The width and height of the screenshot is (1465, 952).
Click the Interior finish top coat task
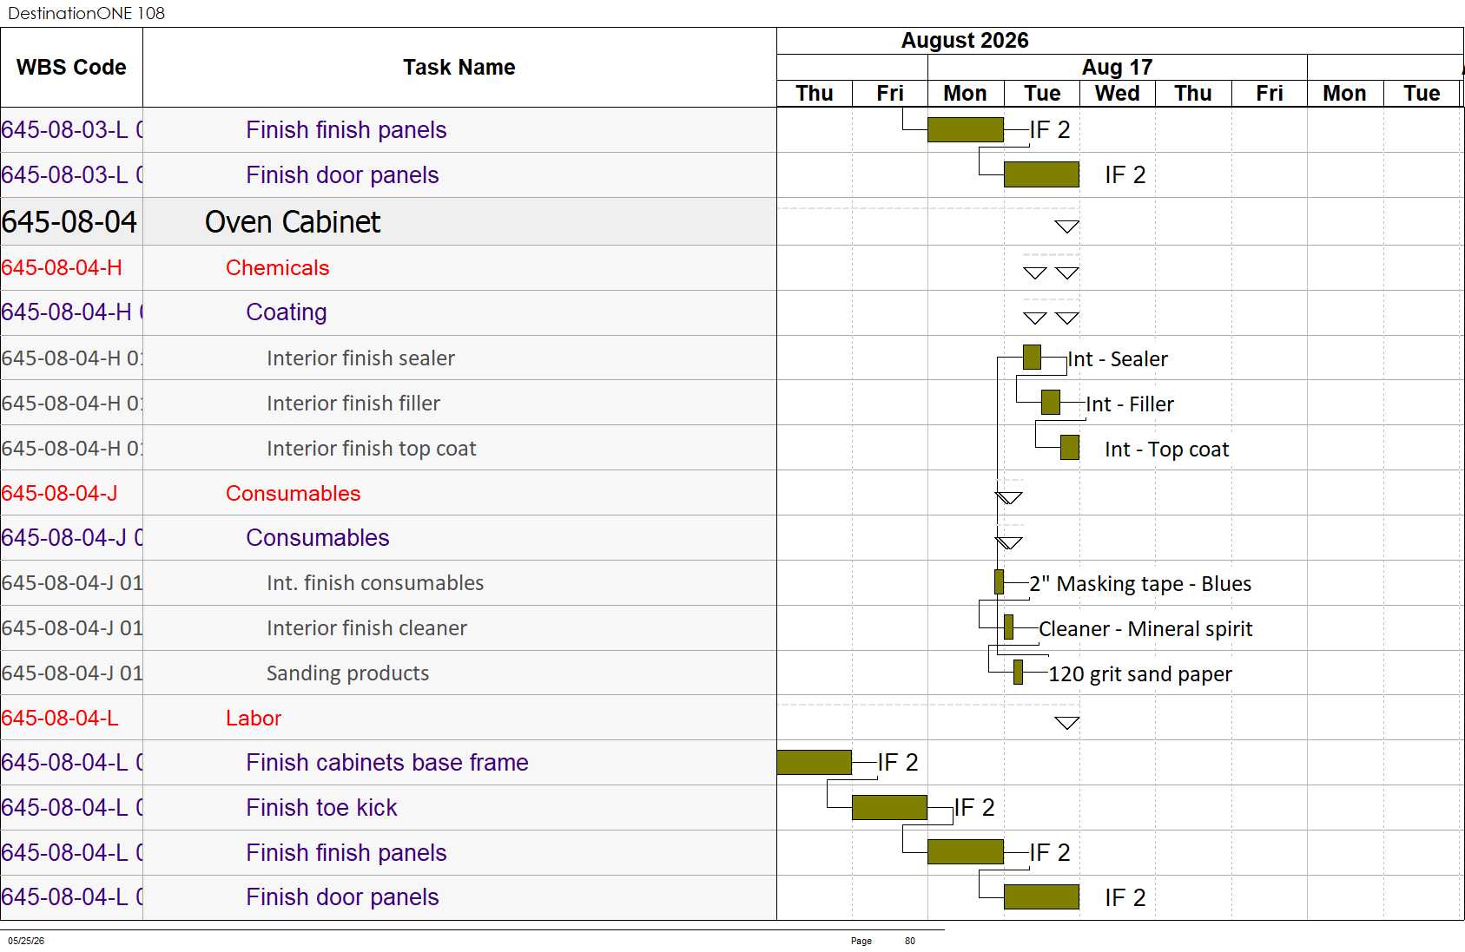click(x=372, y=449)
